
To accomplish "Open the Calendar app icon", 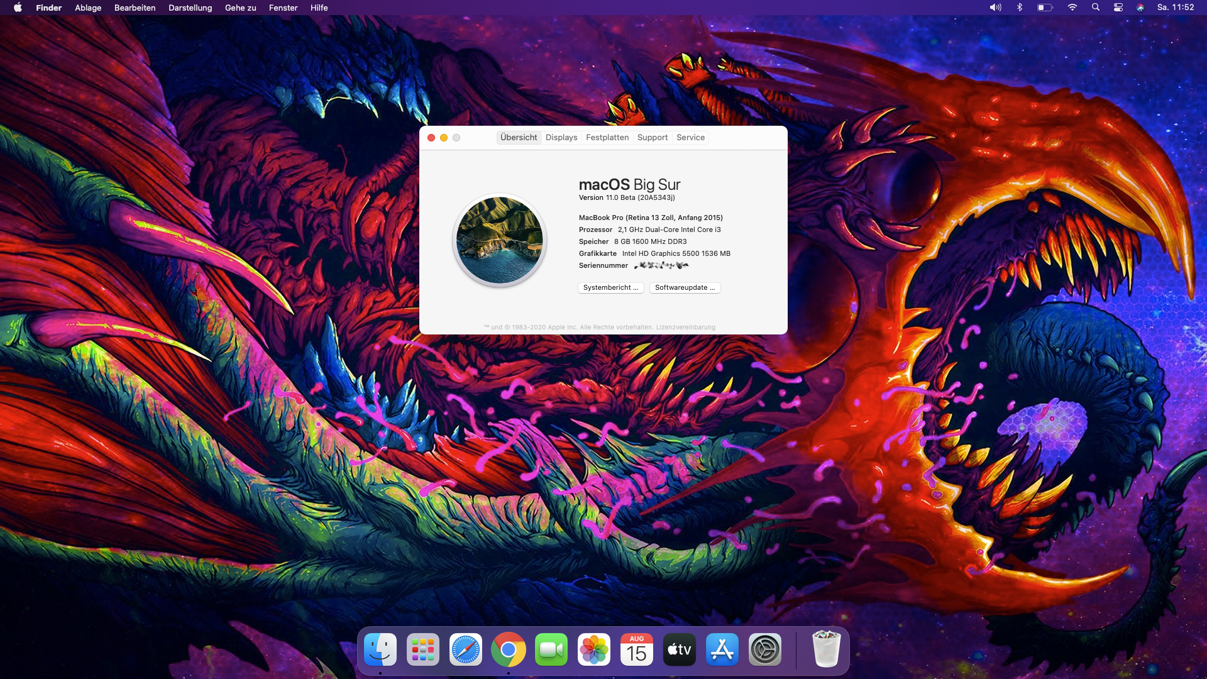I will coord(637,649).
